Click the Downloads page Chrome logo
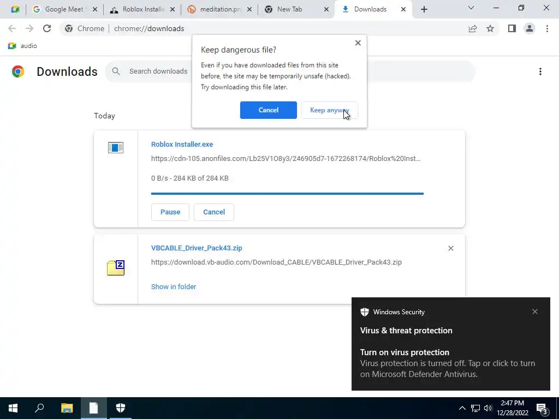The width and height of the screenshot is (559, 419). 18,71
